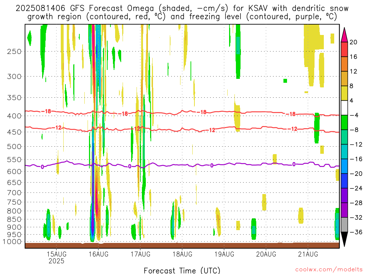The height and width of the screenshot is (274, 366).
Task: Click the colorbar value label -16
Action: pyautogui.click(x=356, y=159)
